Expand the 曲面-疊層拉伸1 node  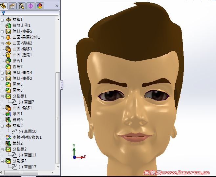[x=2, y=38]
